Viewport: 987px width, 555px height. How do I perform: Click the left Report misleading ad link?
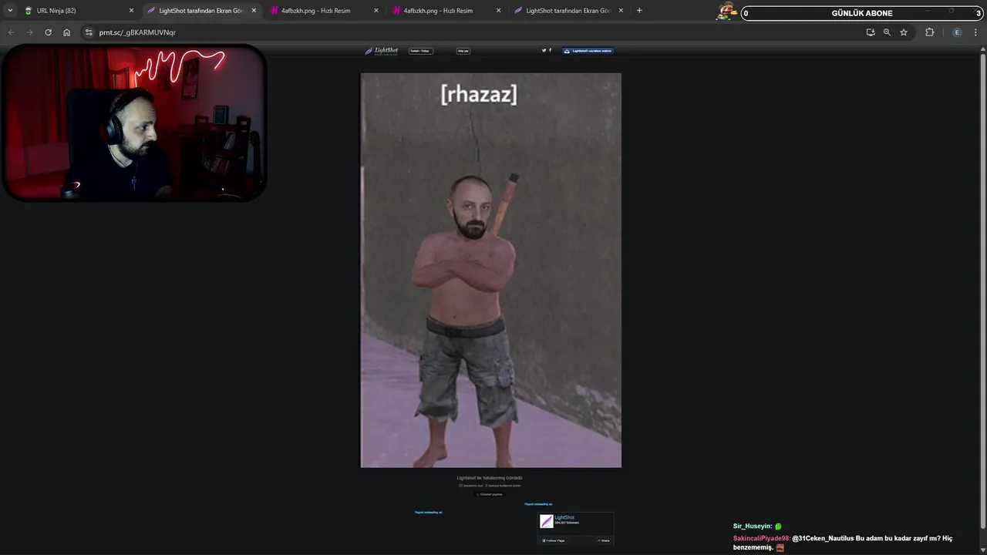pyautogui.click(x=428, y=512)
